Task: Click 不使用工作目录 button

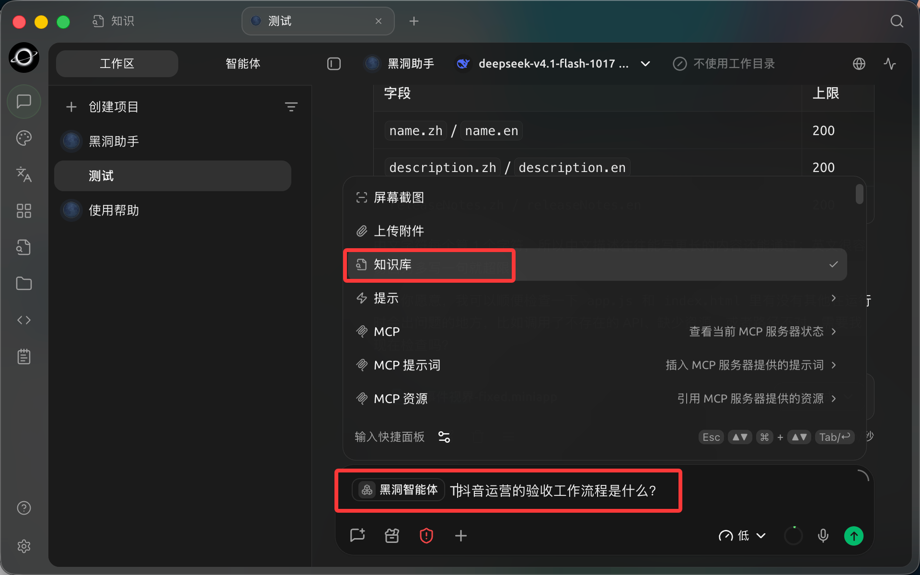Action: tap(724, 64)
